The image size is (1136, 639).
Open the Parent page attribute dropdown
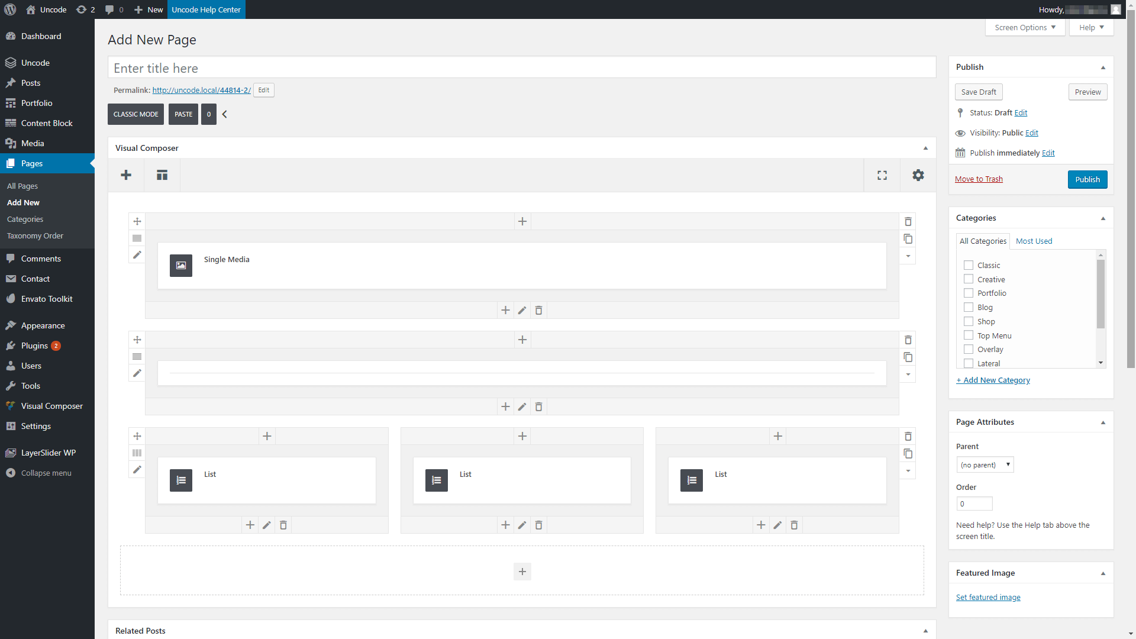click(984, 464)
